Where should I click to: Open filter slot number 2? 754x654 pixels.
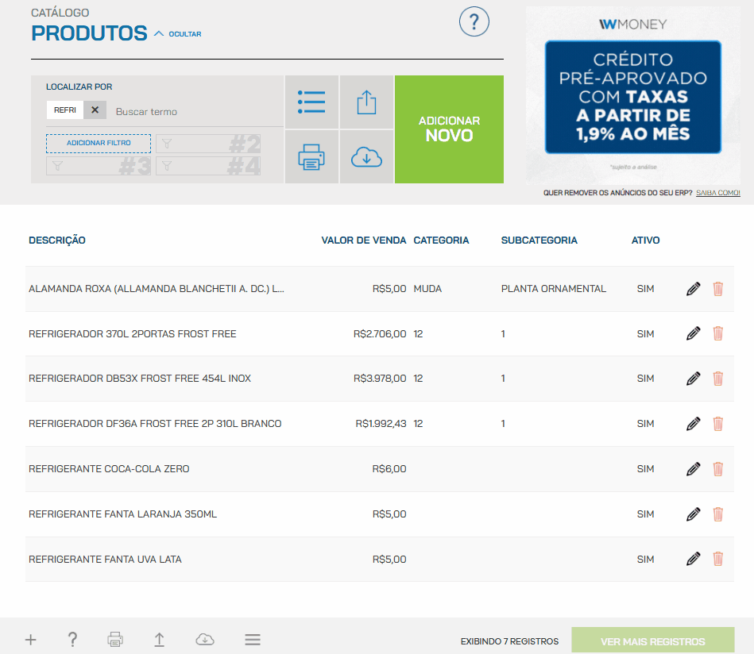208,144
